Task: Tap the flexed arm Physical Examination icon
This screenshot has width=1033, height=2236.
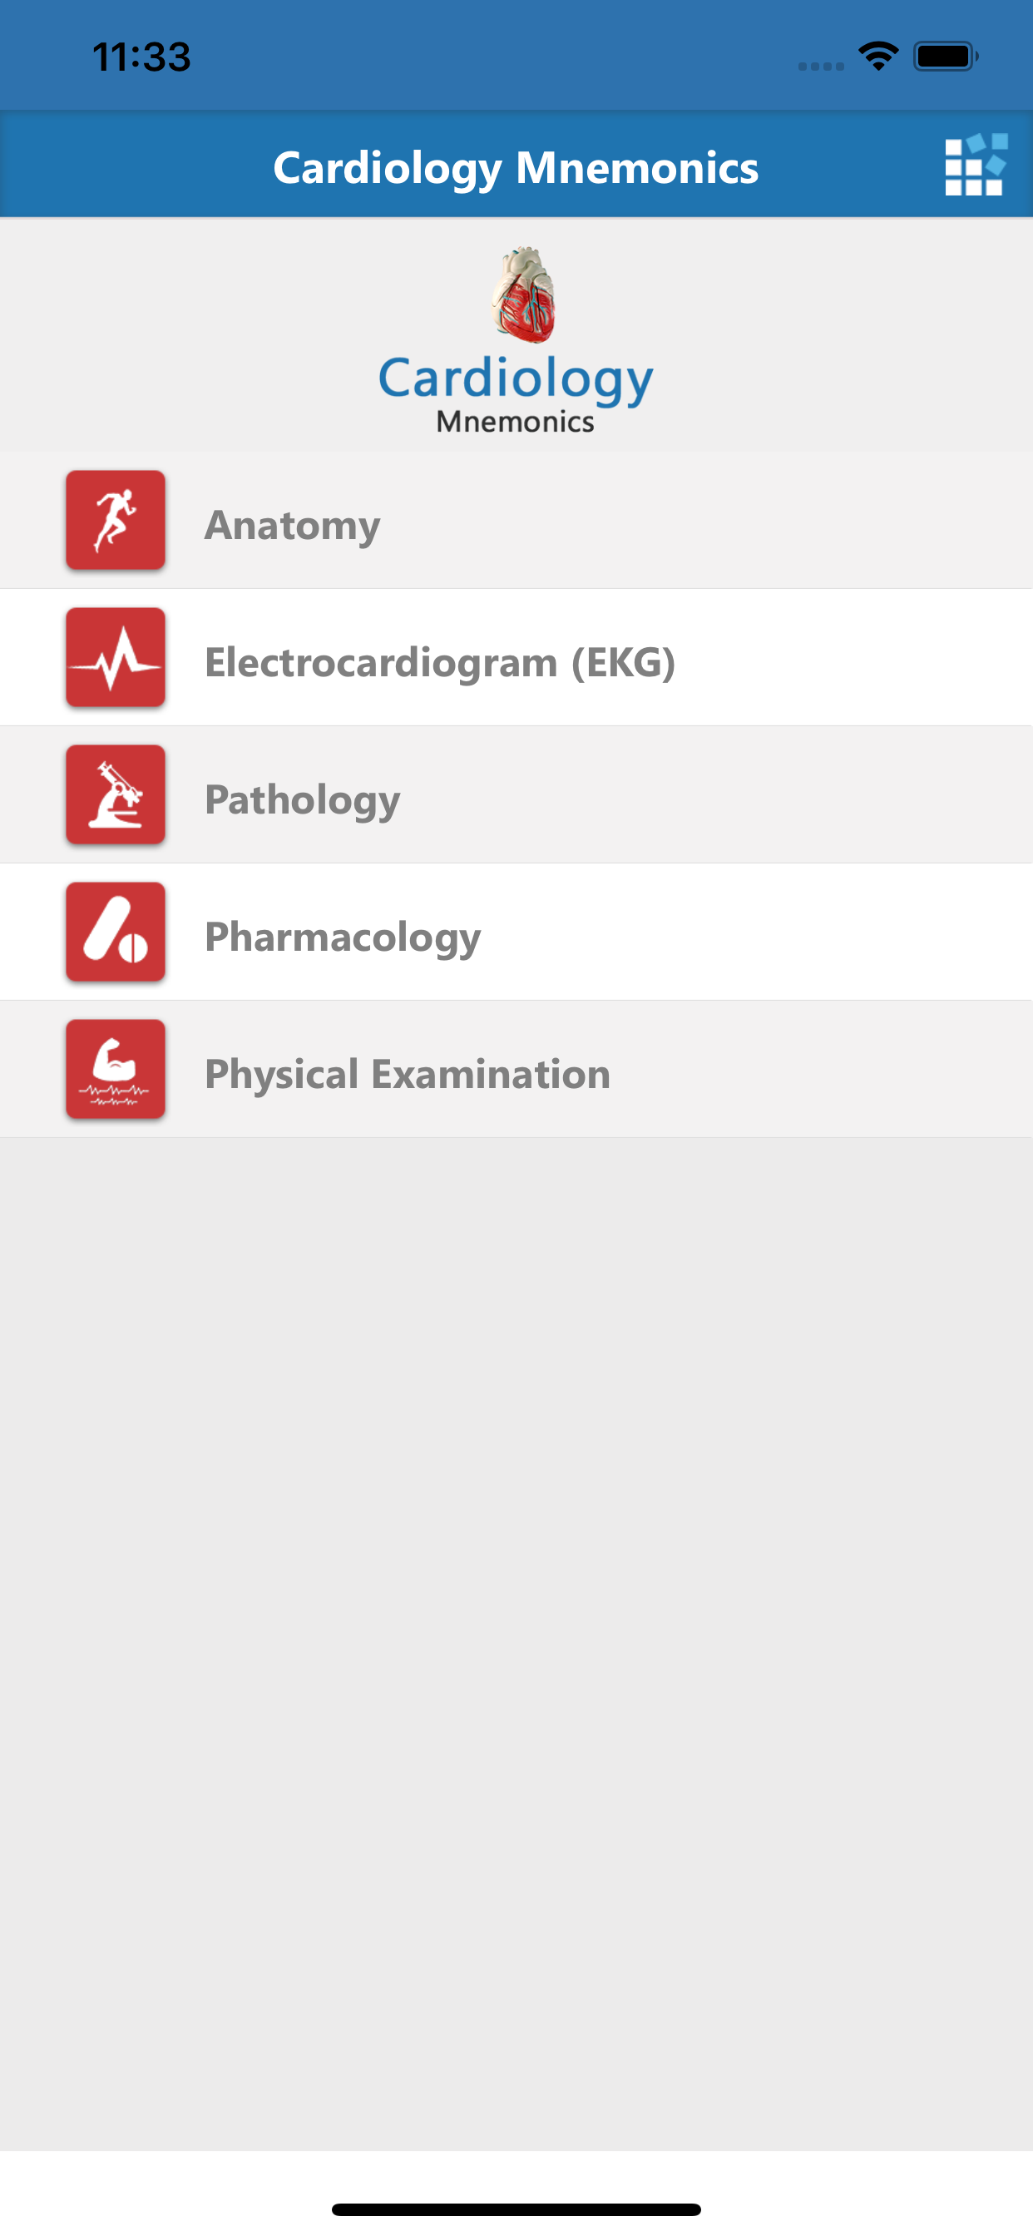Action: tap(116, 1069)
